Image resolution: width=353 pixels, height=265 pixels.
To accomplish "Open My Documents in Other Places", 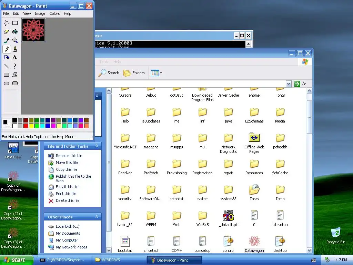I will point(68,233).
